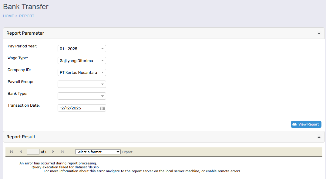Image resolution: width=326 pixels, height=179 pixels.
Task: Open the Bank Type dropdown
Action: point(103,96)
